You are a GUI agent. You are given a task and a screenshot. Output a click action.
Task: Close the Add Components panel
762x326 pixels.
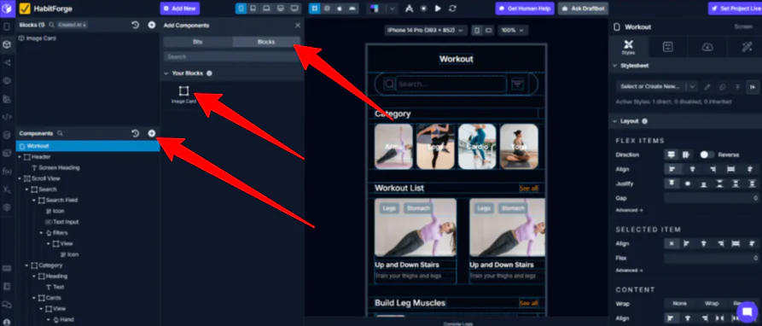298,26
